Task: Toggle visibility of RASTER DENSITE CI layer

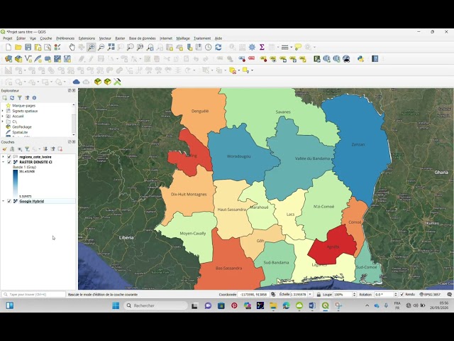Action: [x=9, y=162]
